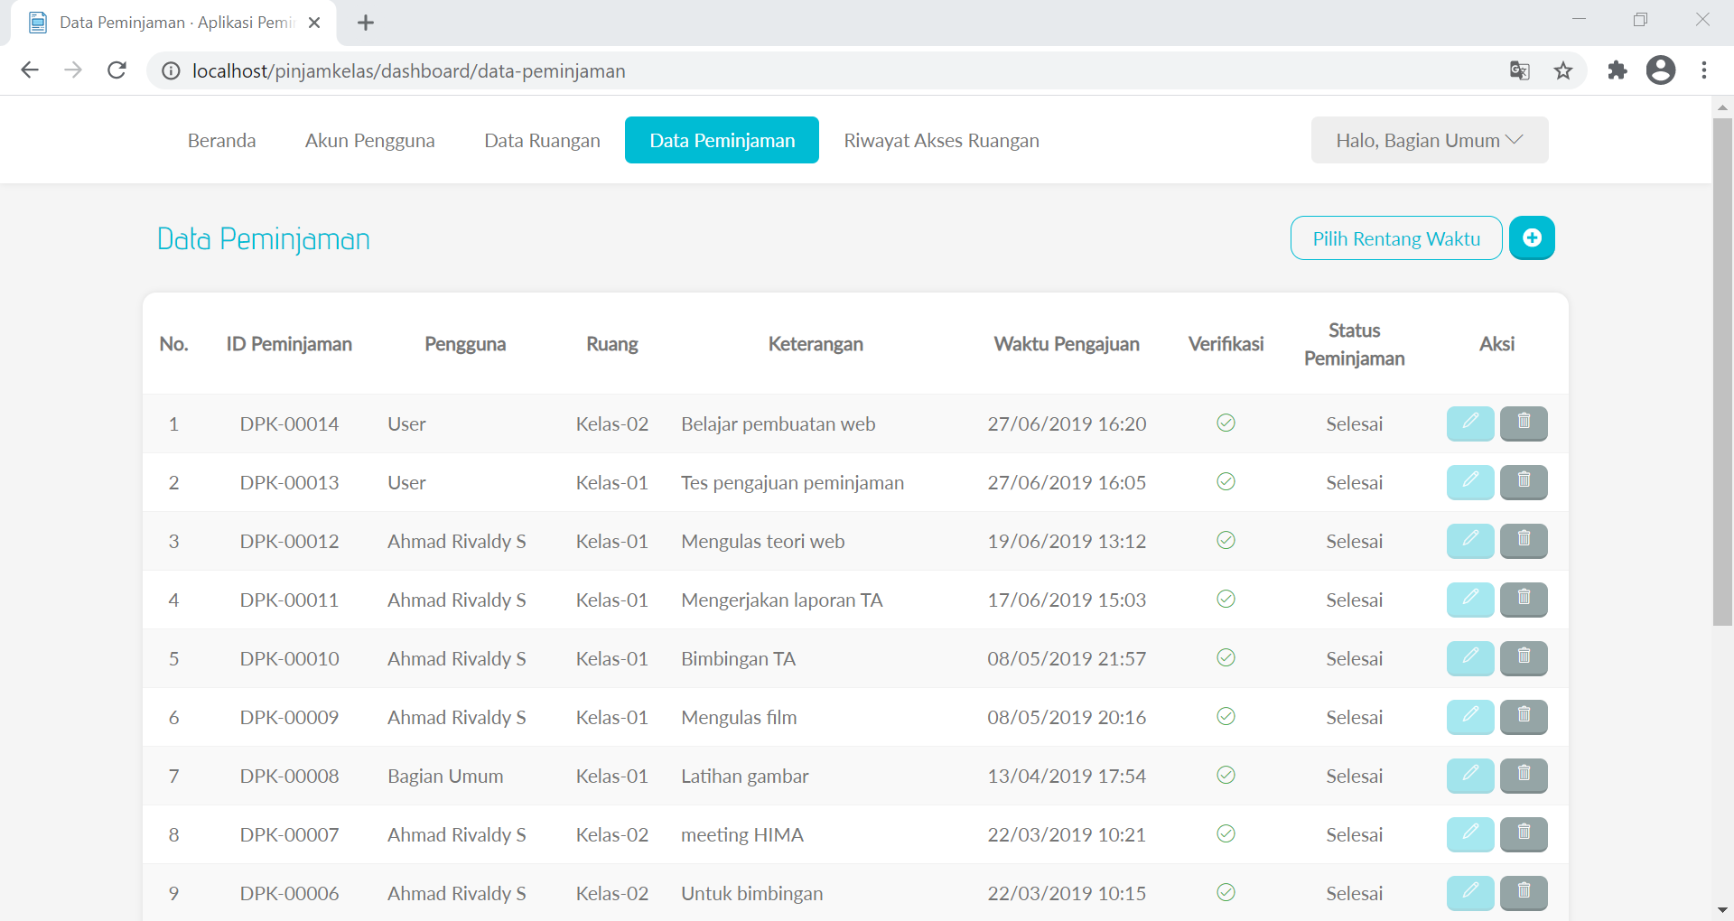Delete record DPK-00013 using trash icon
Image resolution: width=1734 pixels, height=921 pixels.
(1524, 481)
